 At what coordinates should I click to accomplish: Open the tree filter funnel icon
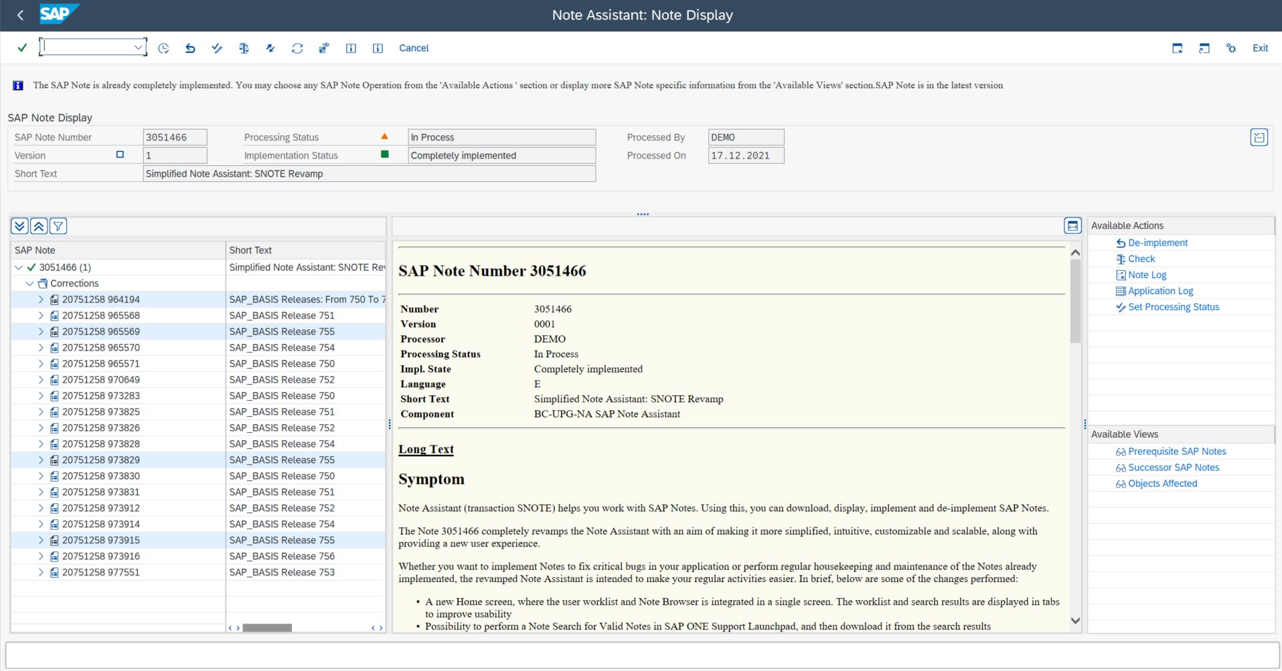pos(58,226)
